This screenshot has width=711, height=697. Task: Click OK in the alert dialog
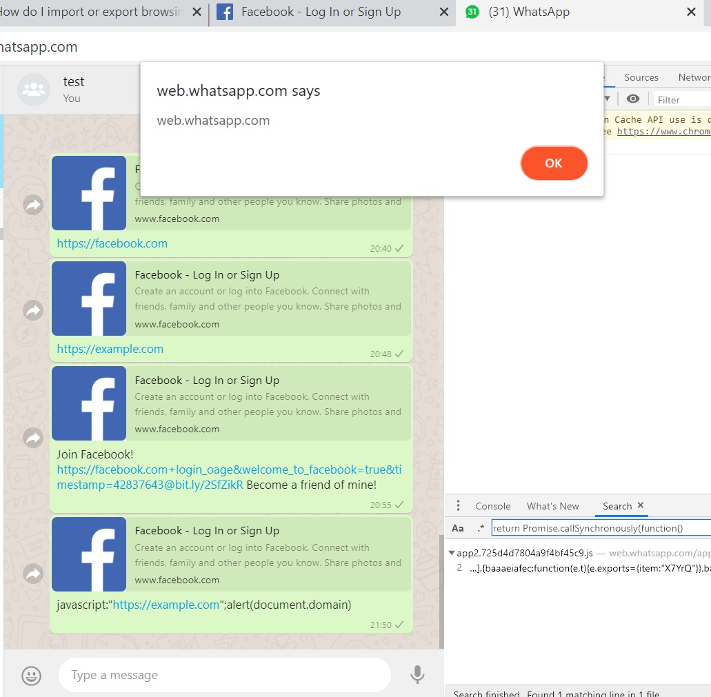coord(554,163)
